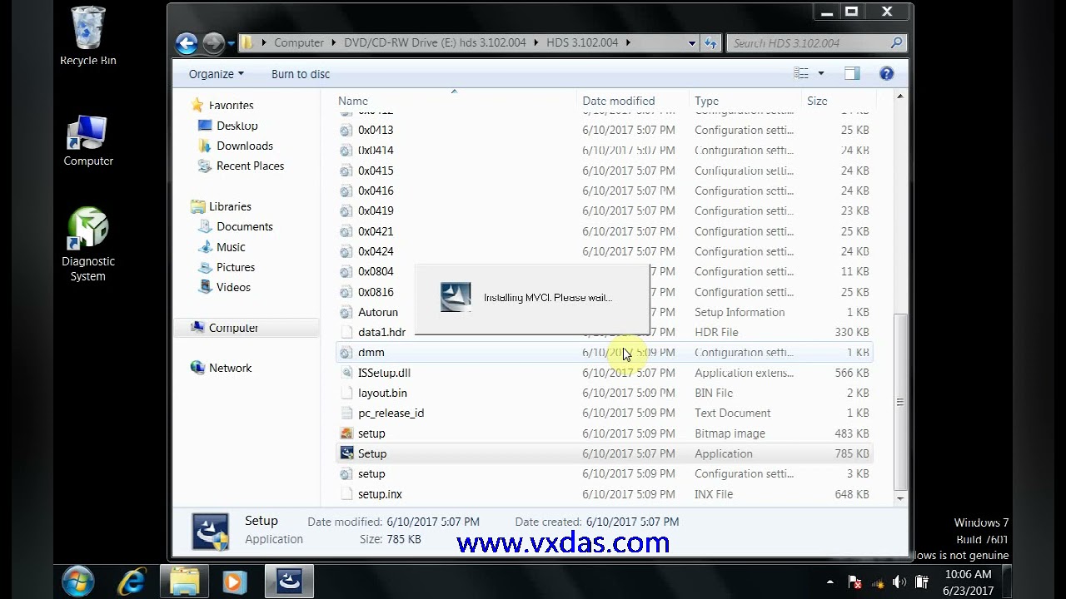
Task: Click the scrollbar up arrow
Action: (x=899, y=97)
